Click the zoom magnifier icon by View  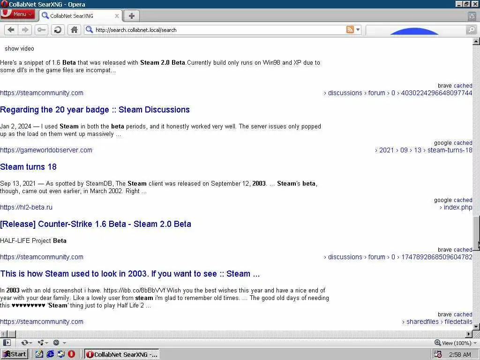(437, 343)
